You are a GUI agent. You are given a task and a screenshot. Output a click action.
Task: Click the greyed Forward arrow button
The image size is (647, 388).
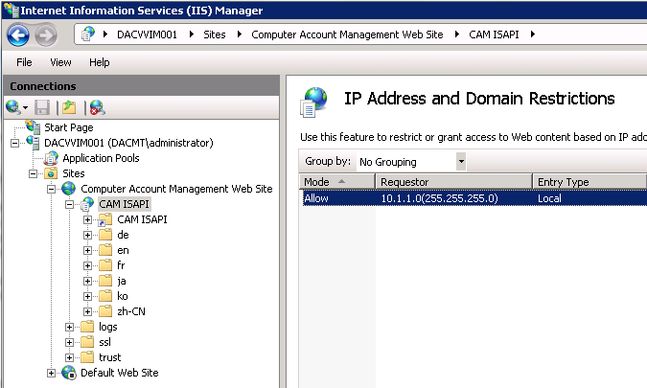point(45,35)
